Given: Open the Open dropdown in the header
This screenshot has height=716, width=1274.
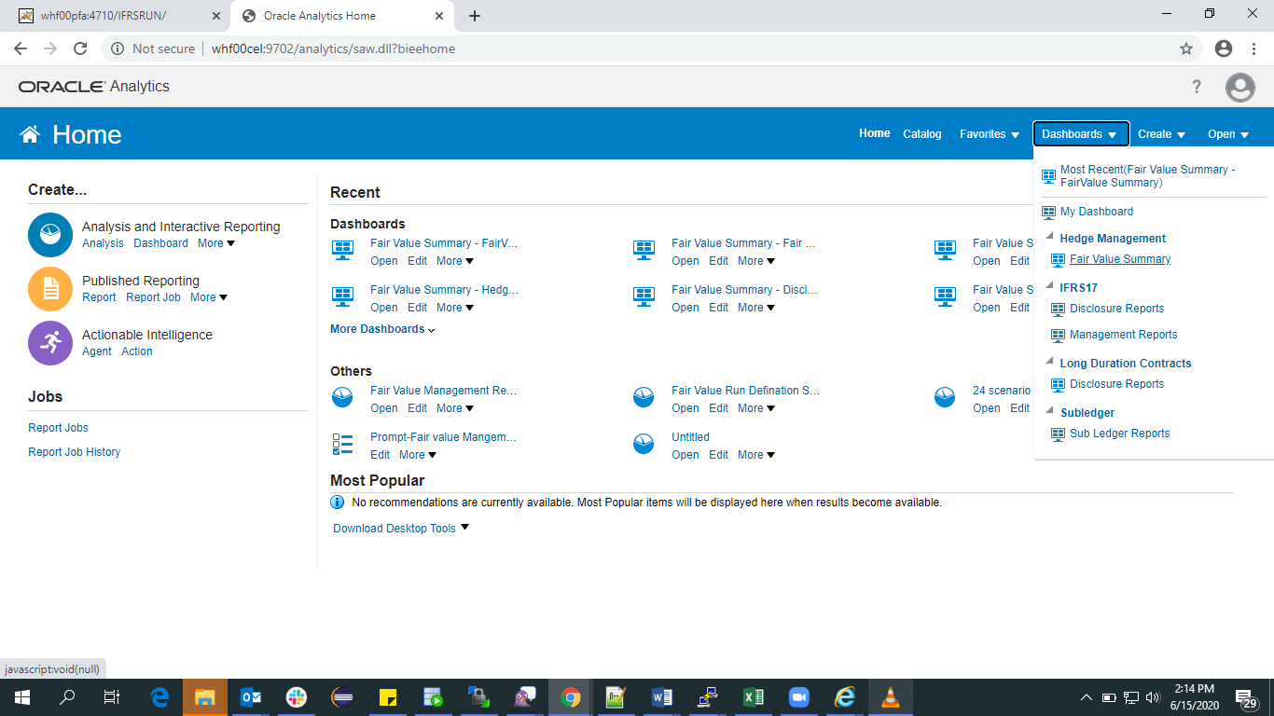Looking at the screenshot, I should pyautogui.click(x=1227, y=134).
